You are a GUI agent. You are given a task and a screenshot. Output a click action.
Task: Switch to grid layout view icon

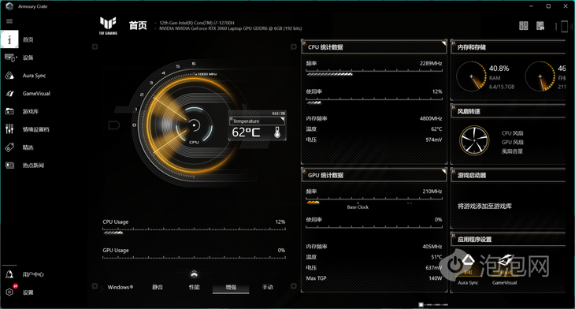524,26
